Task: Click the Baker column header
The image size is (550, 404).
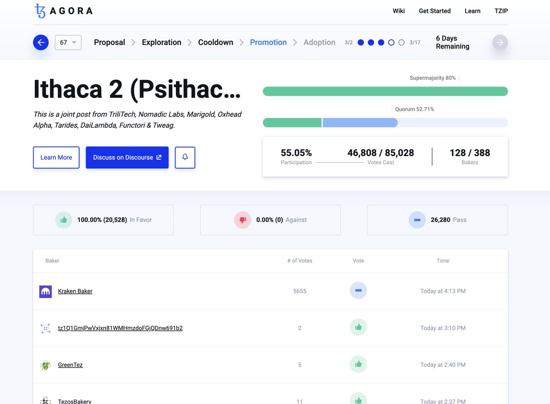Action: pos(52,260)
